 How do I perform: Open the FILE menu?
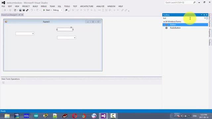[3, 6]
